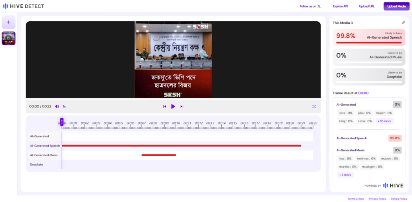
Task: Skip to previous frame in player
Action: pos(165,106)
